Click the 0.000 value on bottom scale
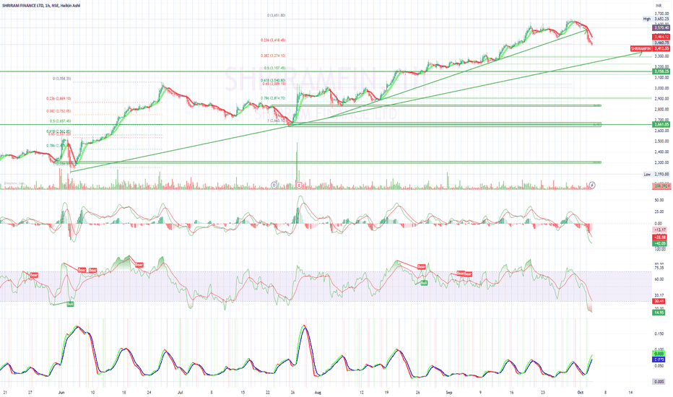The height and width of the screenshot is (397, 673). [x=659, y=382]
